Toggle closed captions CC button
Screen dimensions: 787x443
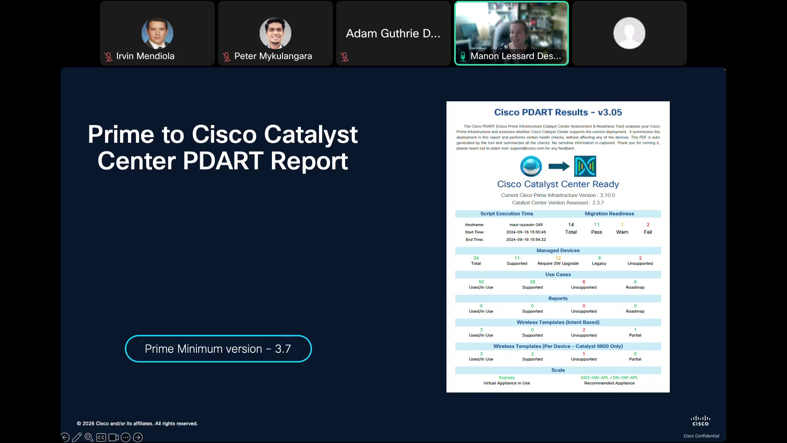101,437
